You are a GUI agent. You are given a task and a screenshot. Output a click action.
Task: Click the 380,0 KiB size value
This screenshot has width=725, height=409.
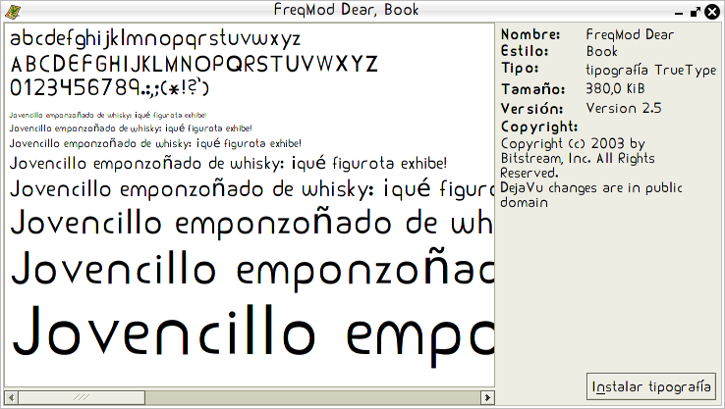coord(615,88)
